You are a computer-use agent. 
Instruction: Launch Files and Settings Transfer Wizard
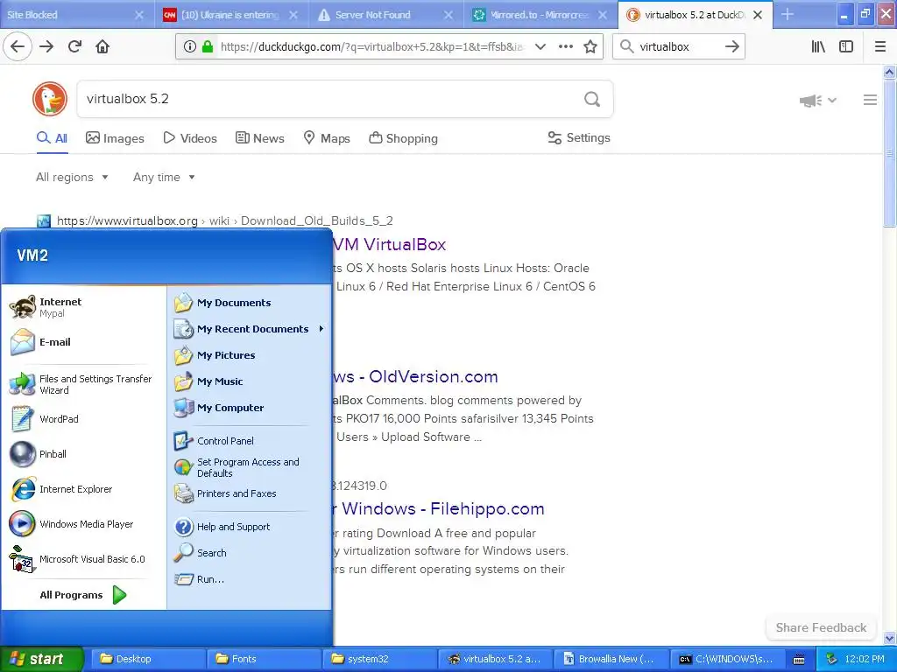click(83, 385)
